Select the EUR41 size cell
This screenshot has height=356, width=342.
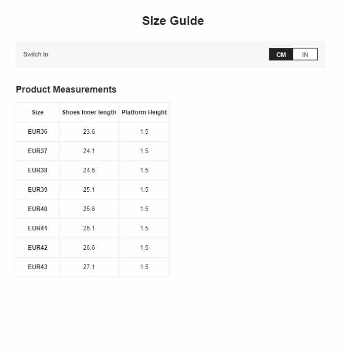coord(38,228)
